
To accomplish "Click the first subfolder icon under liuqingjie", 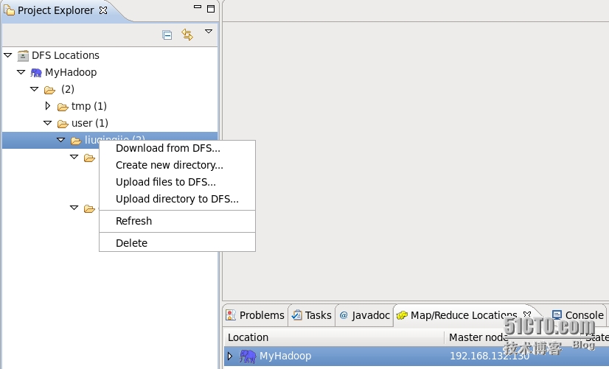I will 90,158.
